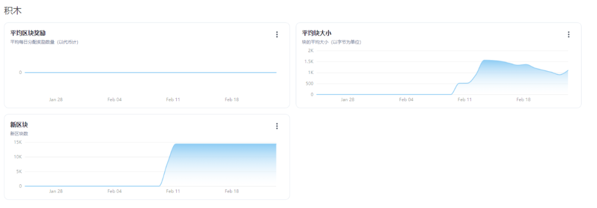Click the 5K axis label in 新区块 chart
This screenshot has width=597, height=208.
tap(19, 172)
